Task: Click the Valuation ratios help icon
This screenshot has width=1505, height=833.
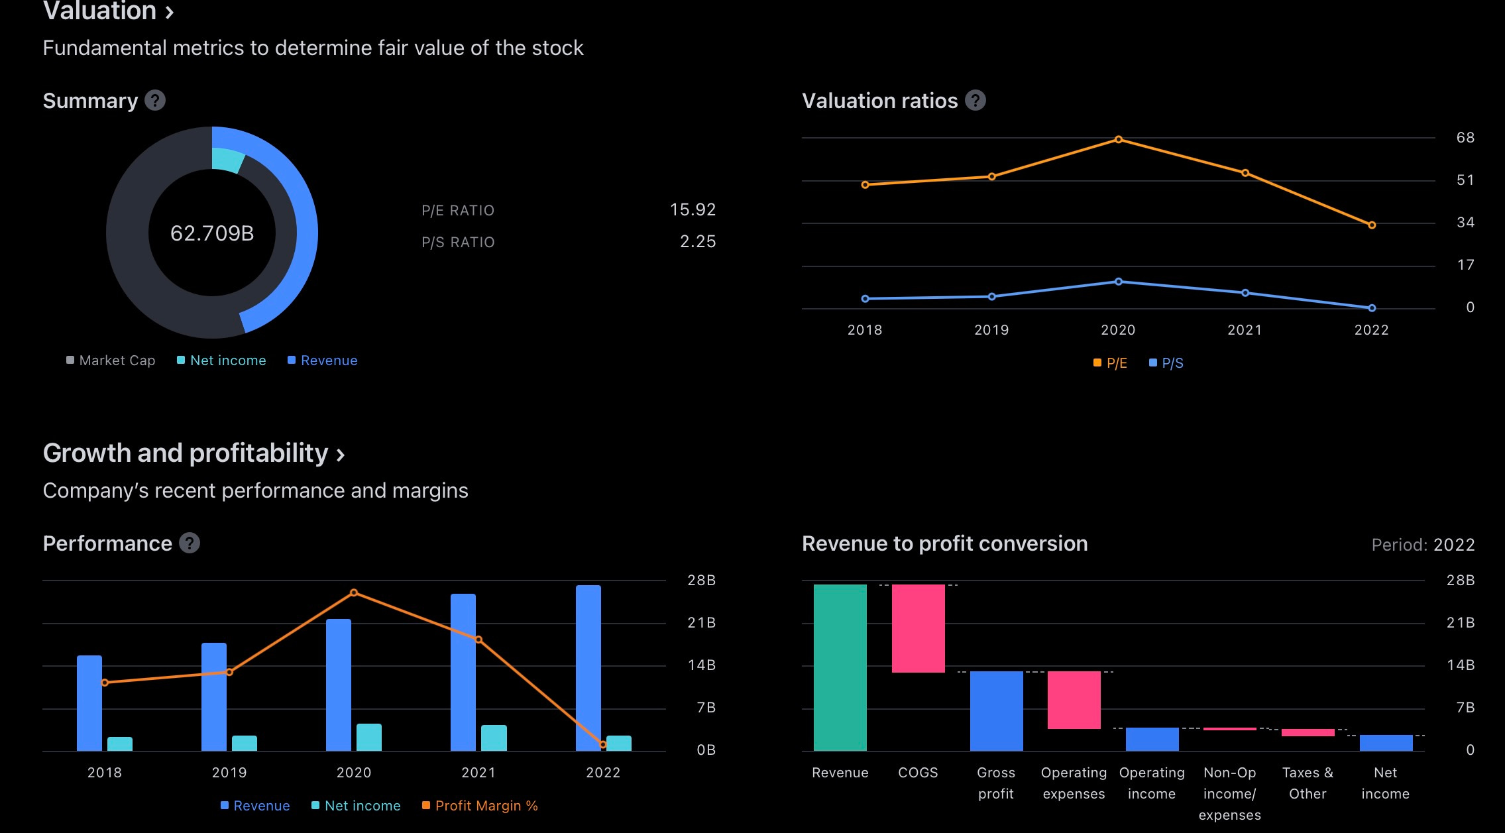Action: coord(975,101)
